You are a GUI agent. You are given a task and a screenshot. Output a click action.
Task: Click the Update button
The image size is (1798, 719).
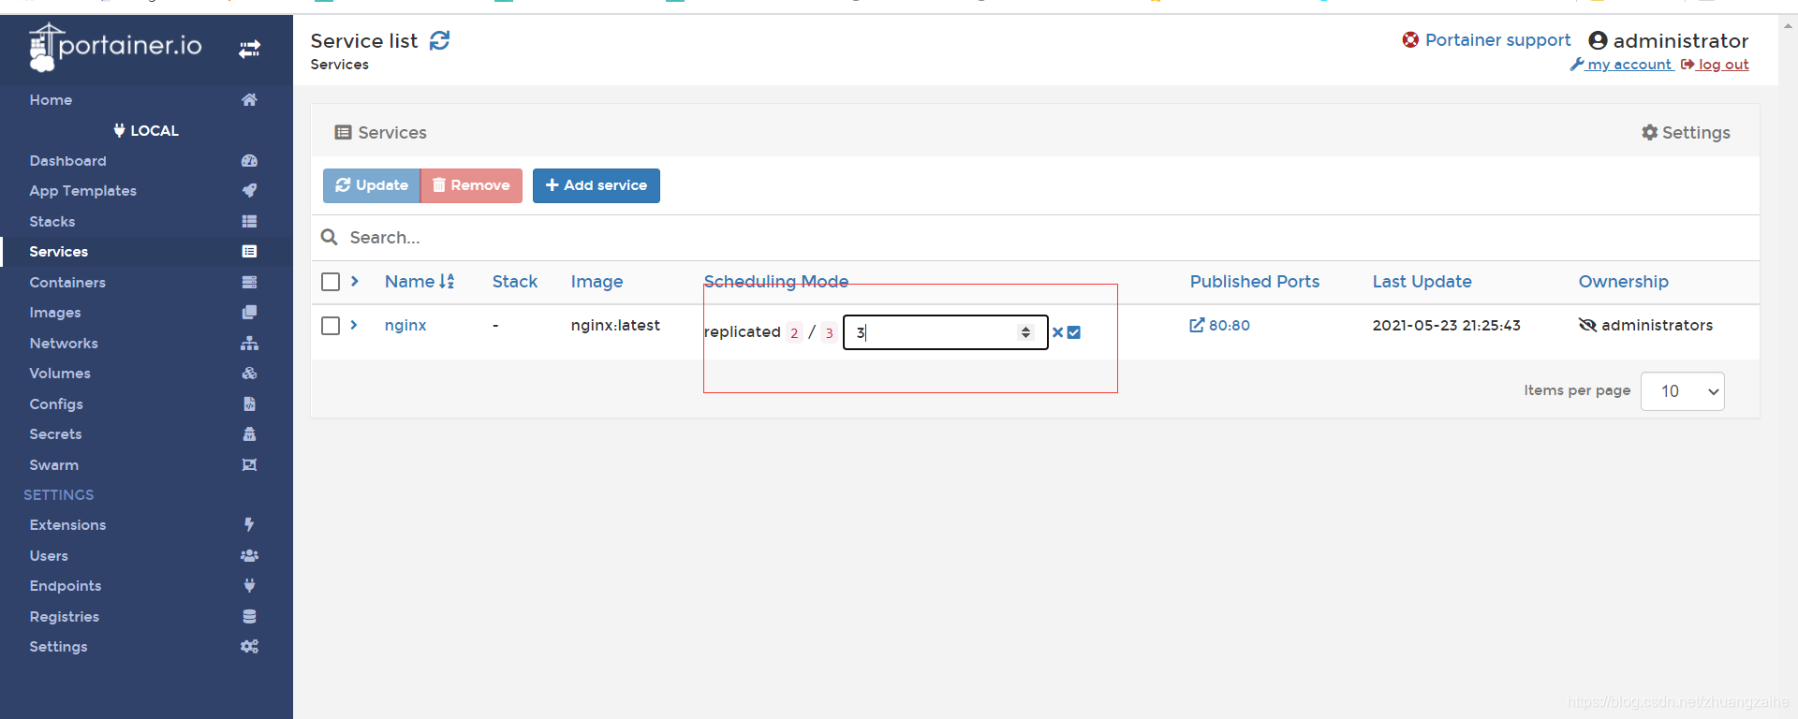[372, 185]
